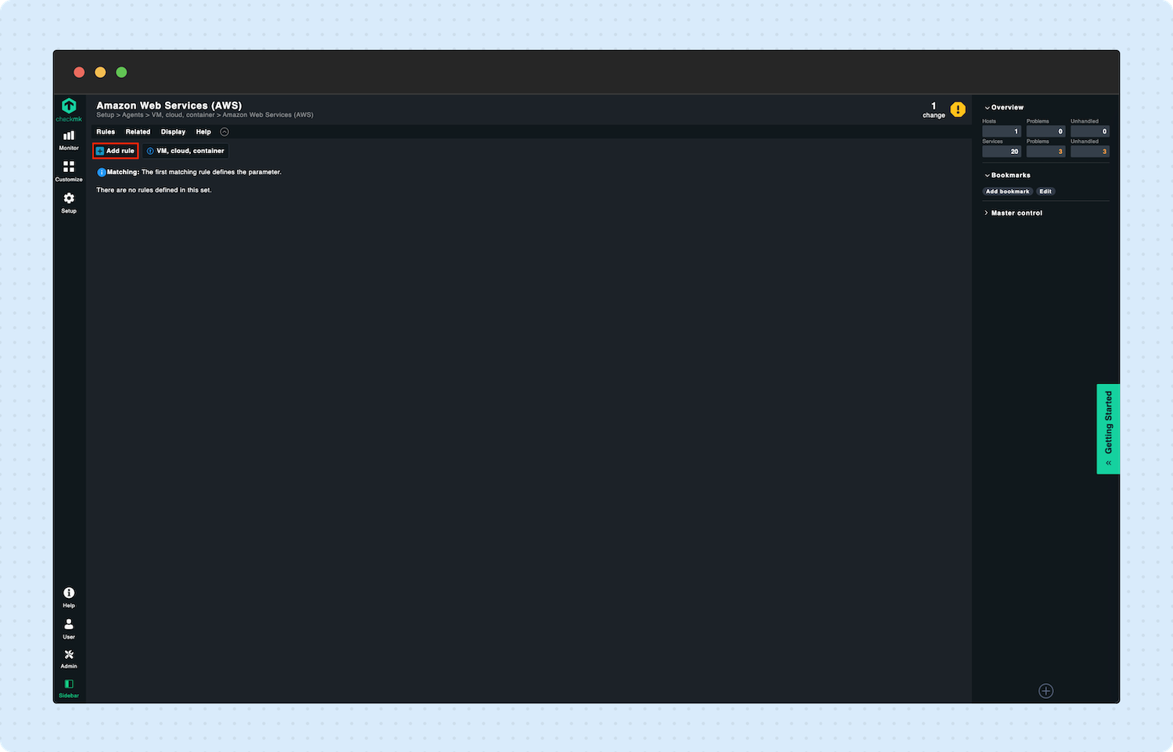Open the Display menu
The image size is (1173, 752).
click(174, 132)
